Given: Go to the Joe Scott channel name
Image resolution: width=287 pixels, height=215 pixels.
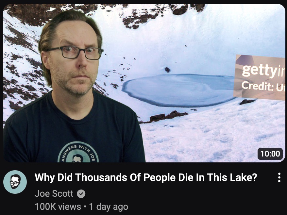Looking at the screenshot, I should point(54,193).
